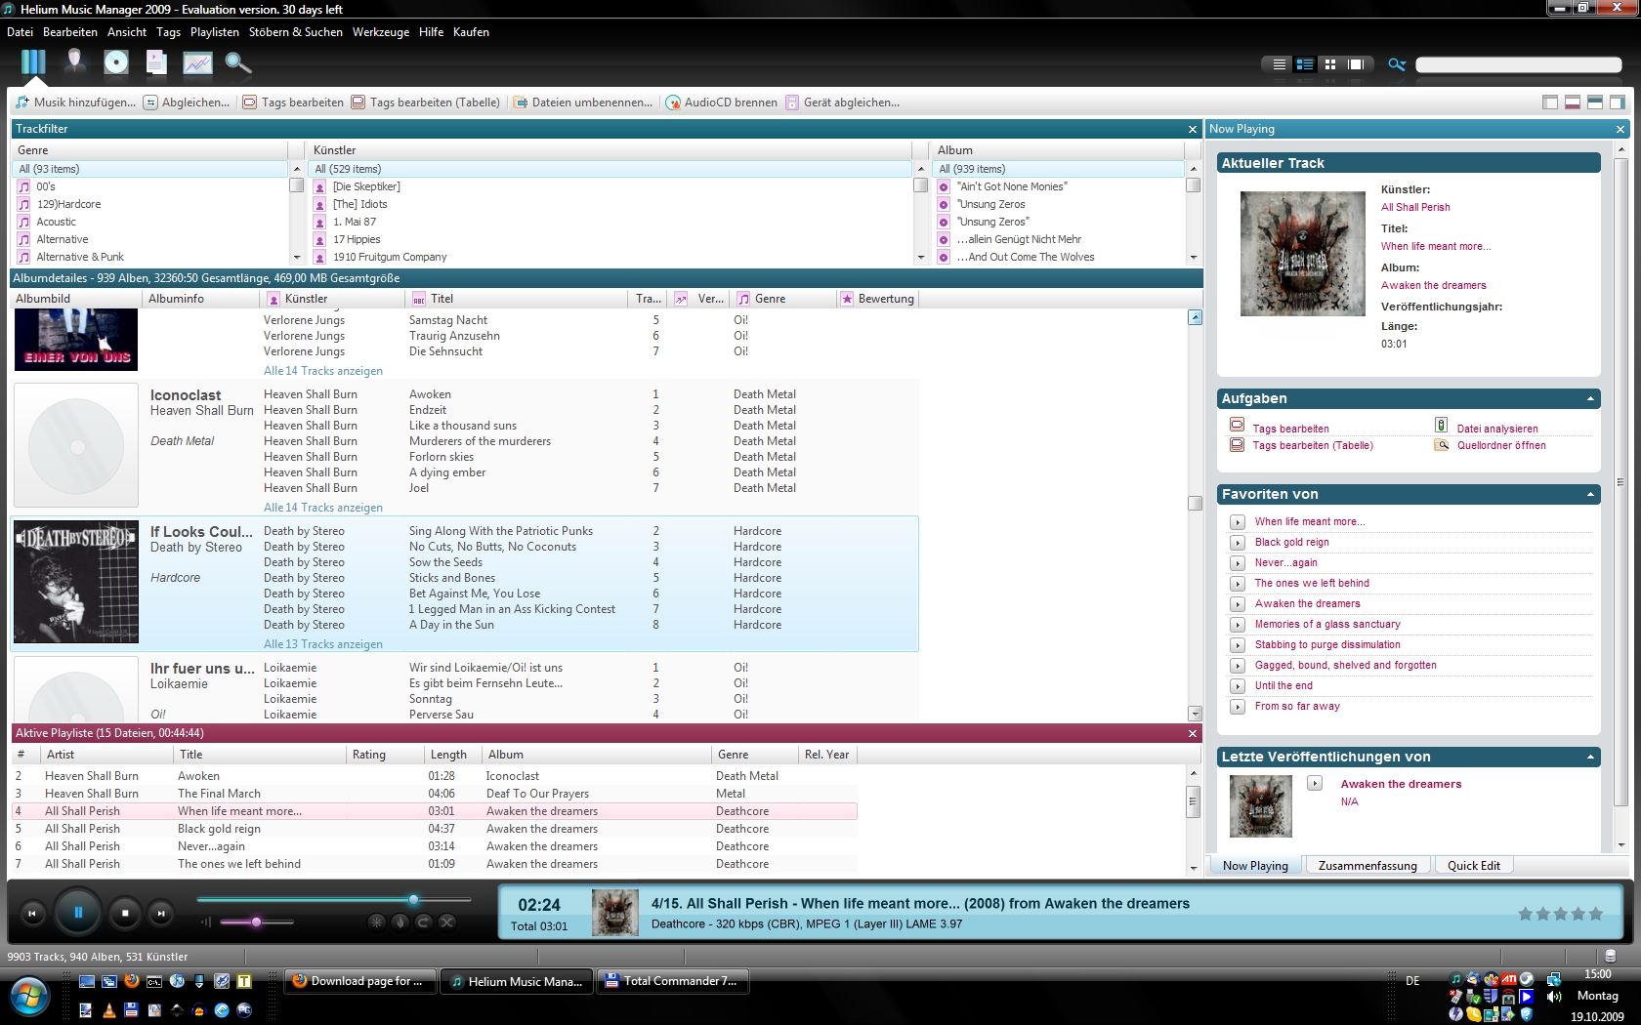Add music with Musik hinzufügen
1641x1025 pixels.
tap(75, 102)
